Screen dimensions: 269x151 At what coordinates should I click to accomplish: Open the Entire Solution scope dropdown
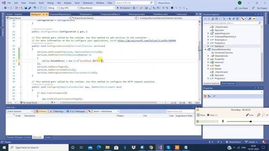20,112
